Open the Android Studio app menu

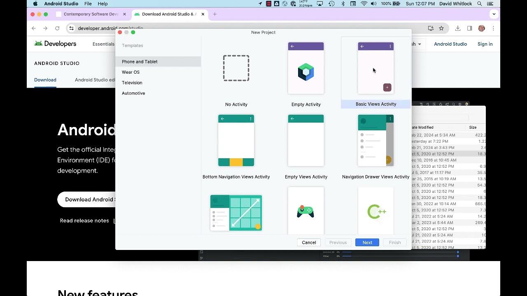61,4
